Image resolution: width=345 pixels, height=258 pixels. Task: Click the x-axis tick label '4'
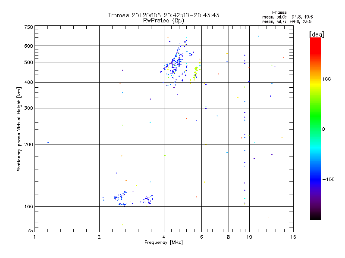click(164, 237)
